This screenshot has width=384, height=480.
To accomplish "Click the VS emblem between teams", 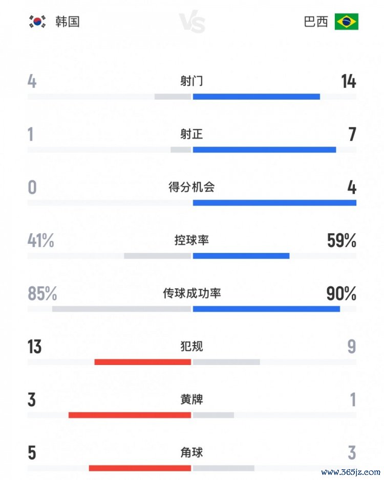I will (x=192, y=24).
